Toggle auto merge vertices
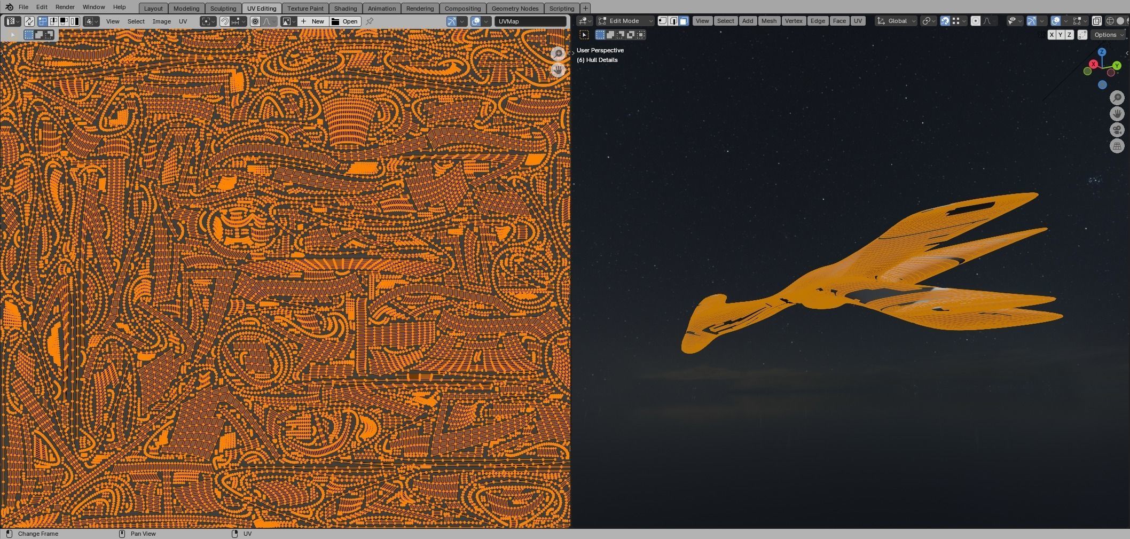The width and height of the screenshot is (1130, 539). pos(1082,35)
